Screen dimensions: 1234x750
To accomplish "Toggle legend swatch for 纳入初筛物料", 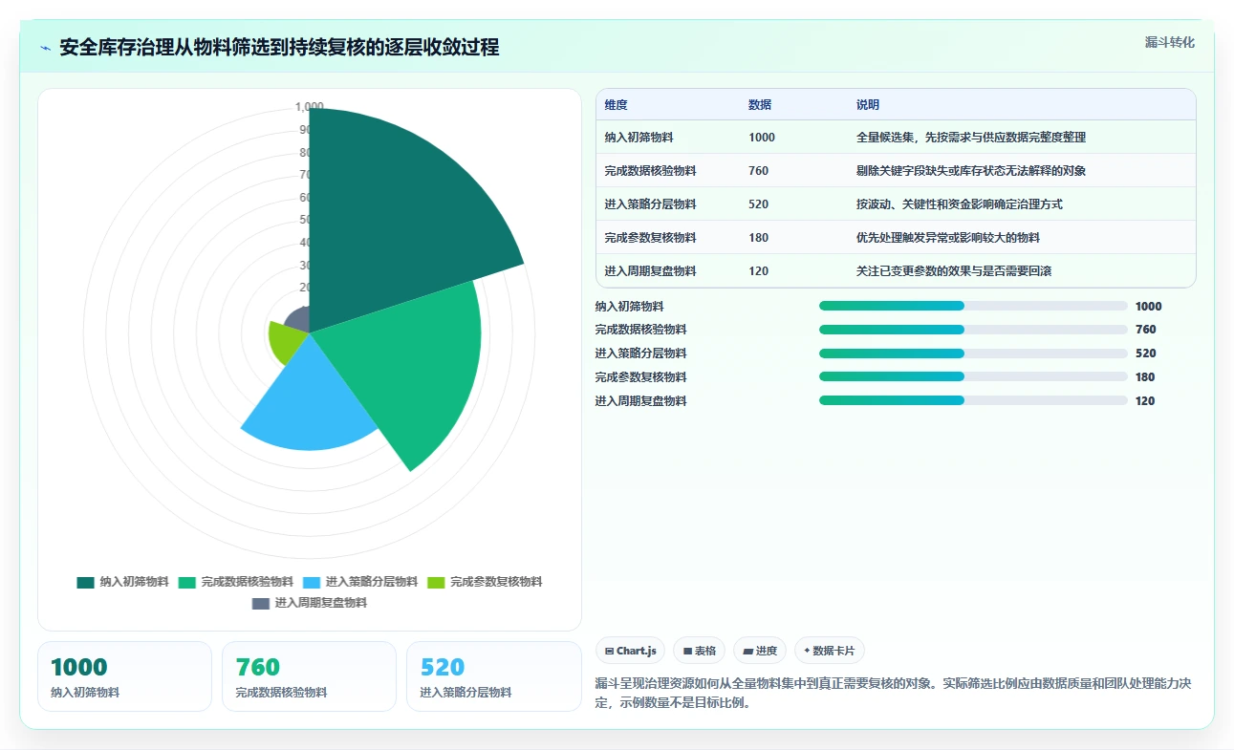I will pyautogui.click(x=85, y=582).
